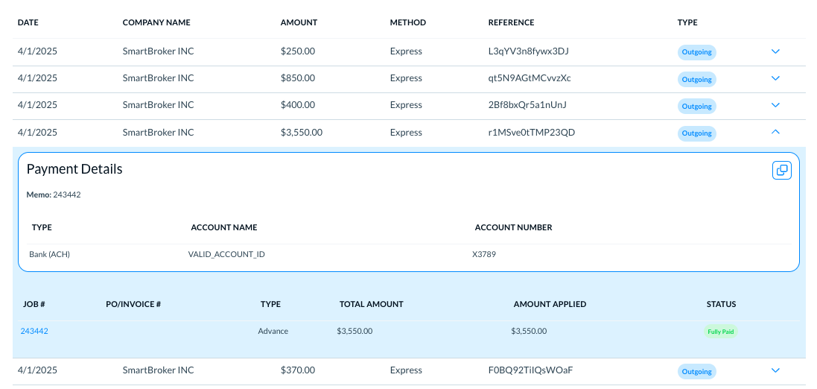
Task: Click Outgoing badge for $250.00 payment
Action: coord(696,52)
